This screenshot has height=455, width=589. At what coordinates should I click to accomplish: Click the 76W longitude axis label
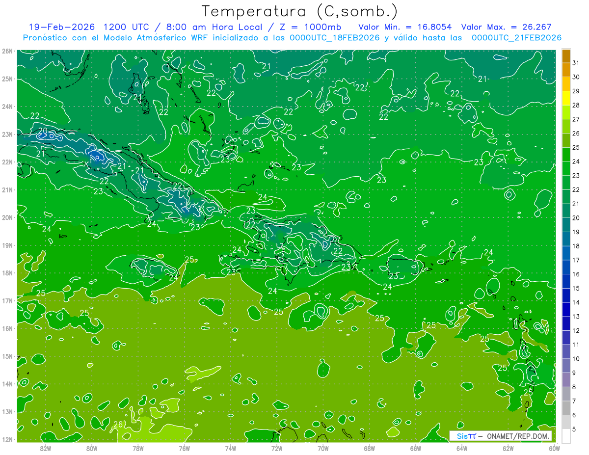click(184, 448)
